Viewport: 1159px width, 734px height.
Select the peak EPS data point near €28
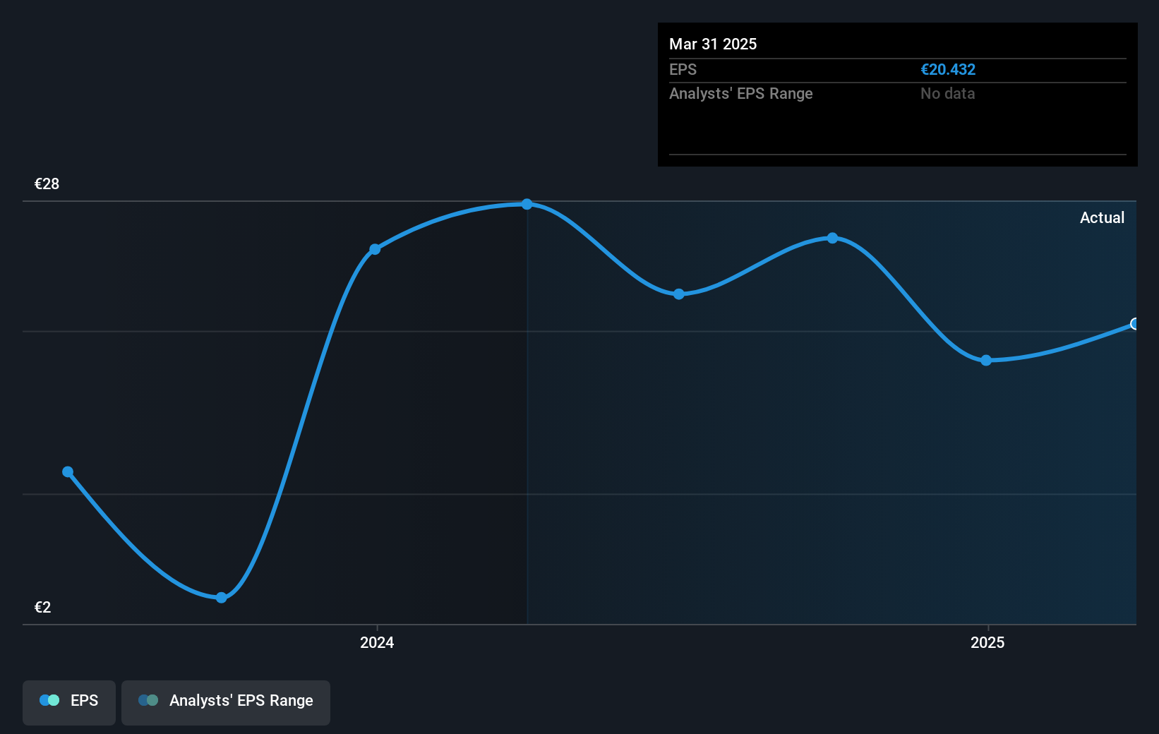[527, 204]
